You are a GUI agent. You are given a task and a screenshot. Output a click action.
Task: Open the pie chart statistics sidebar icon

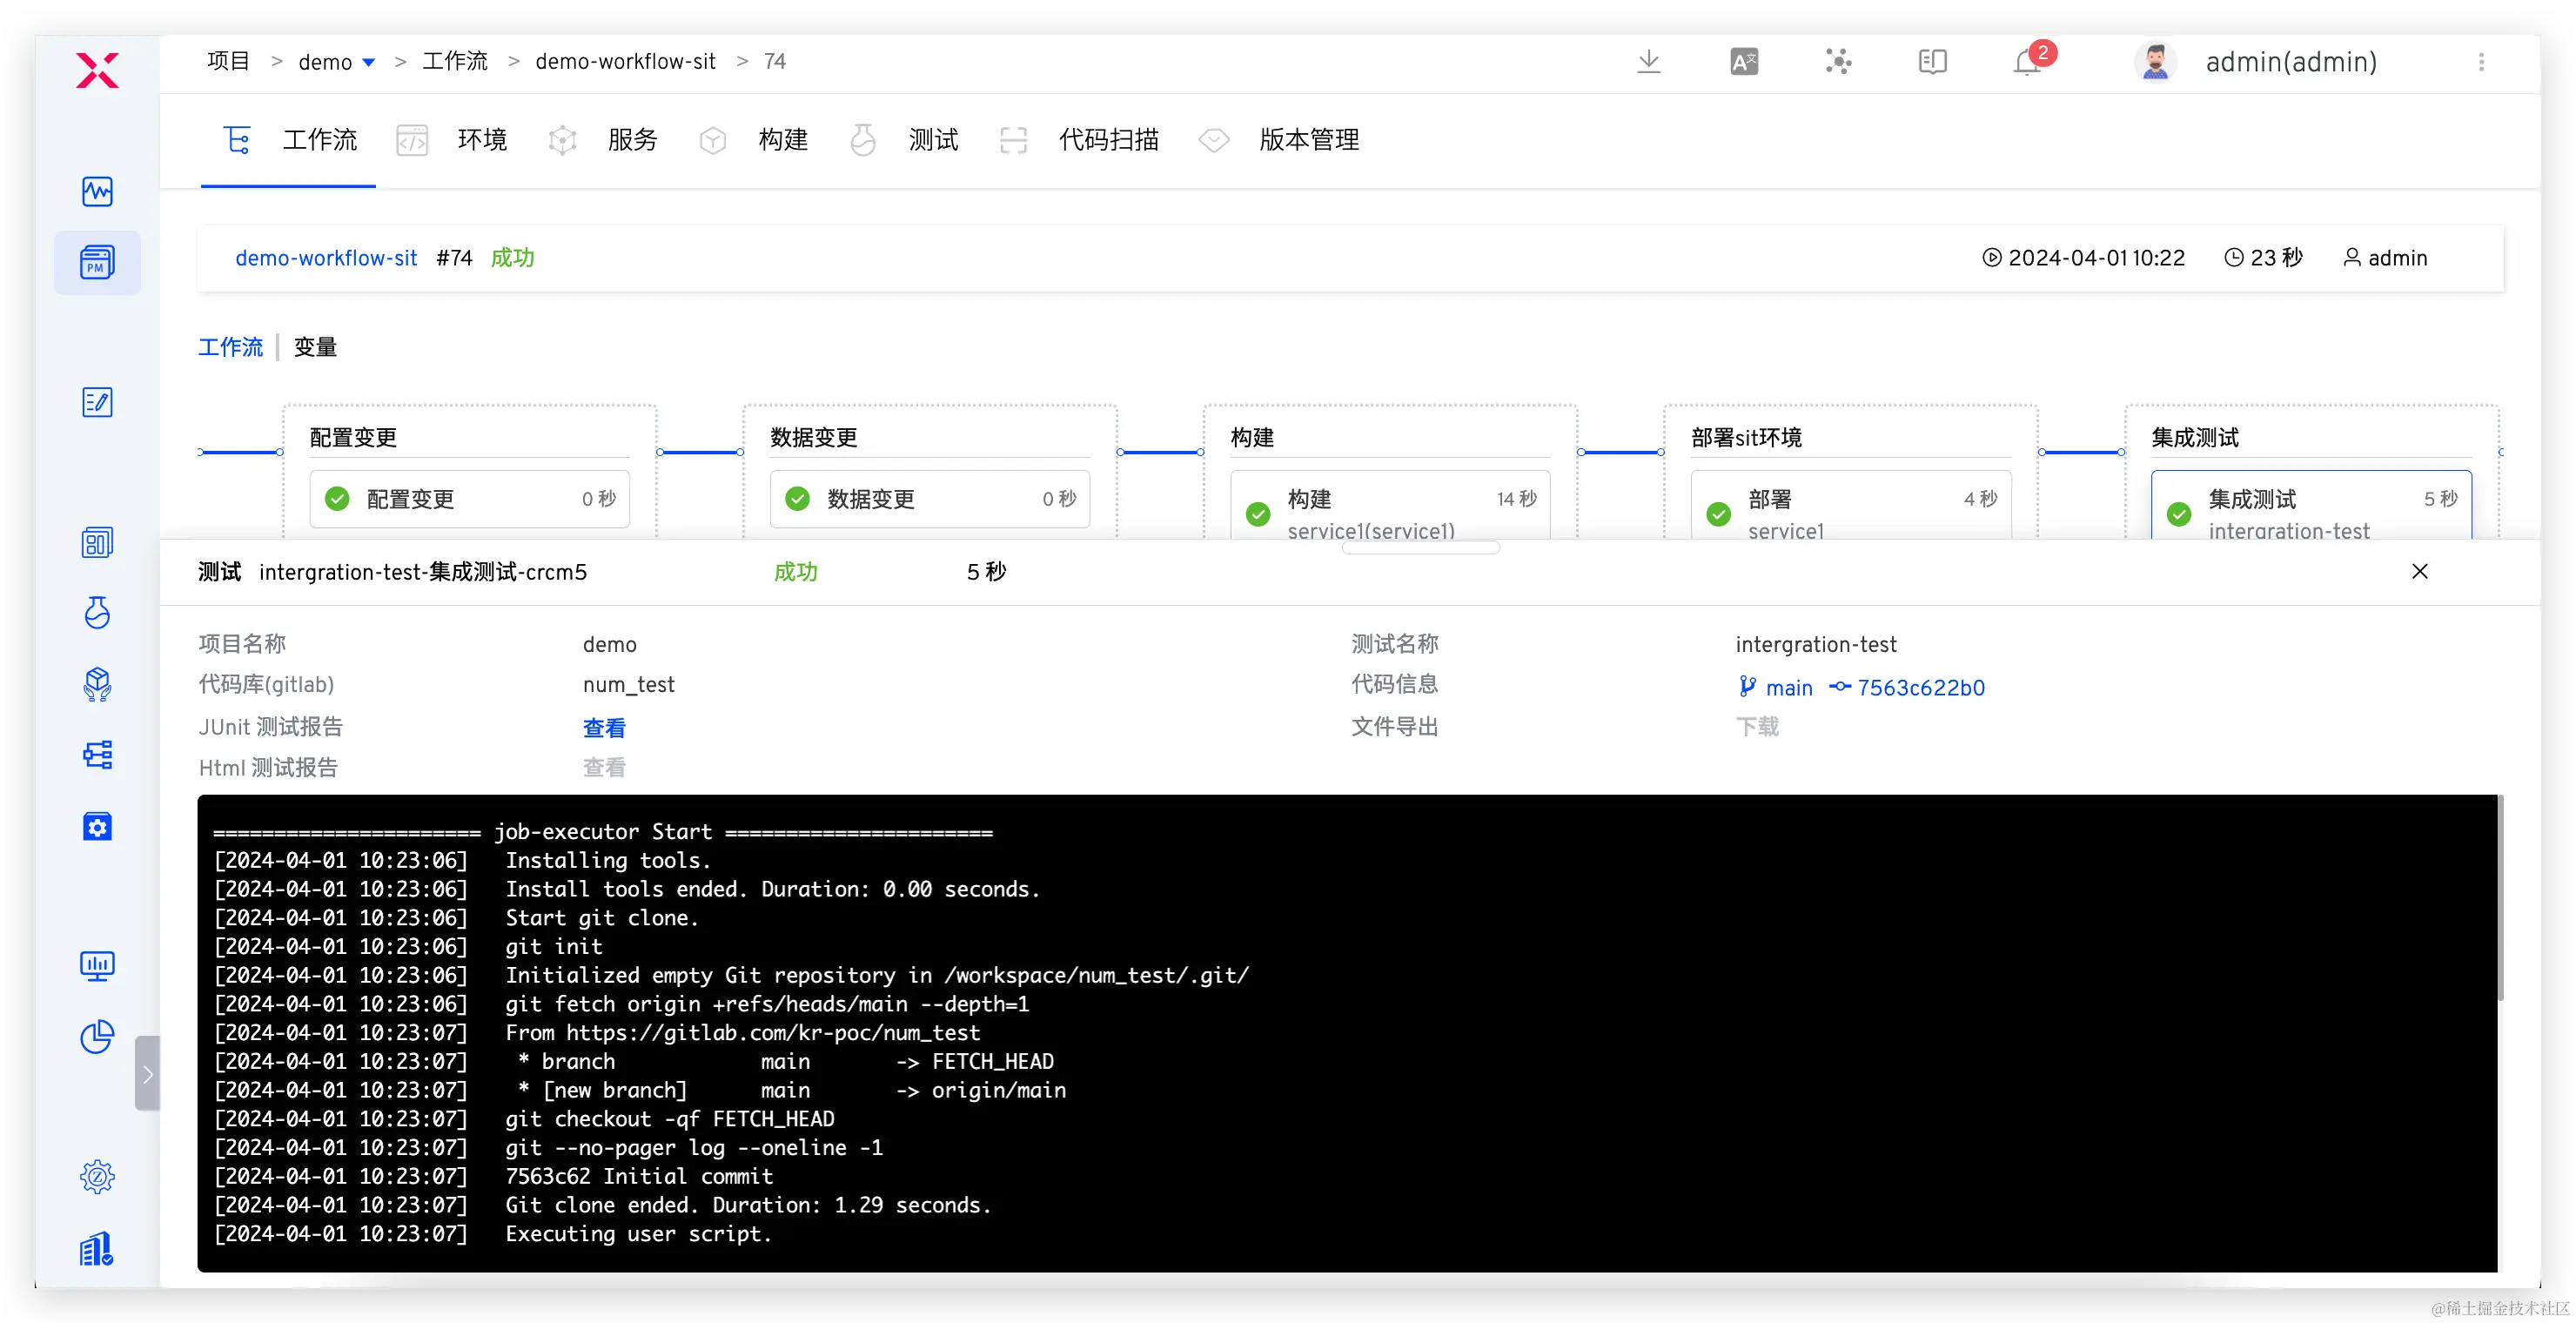(97, 1037)
